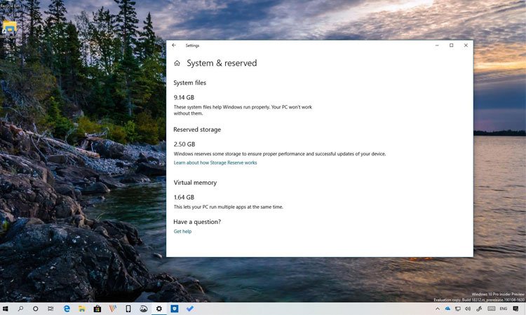Open the Your Phone taskbar app
The width and height of the screenshot is (526, 315).
[128, 309]
